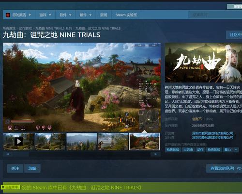This screenshot has width=242, height=194.
Task: Play the trailer video thumbnail
Action: (x=18, y=142)
